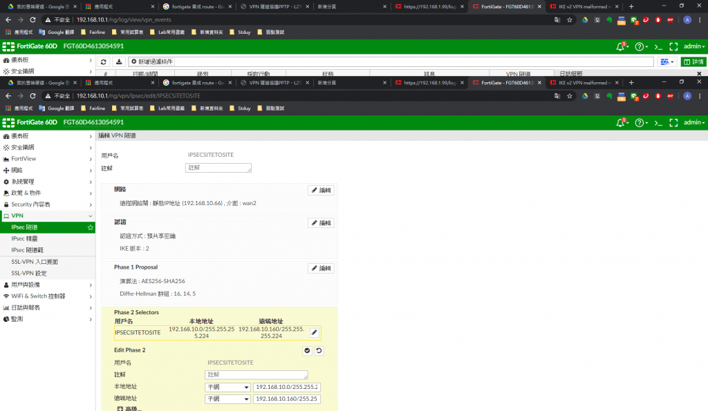Expand the Security 內容表 sidebar menu

[48, 204]
